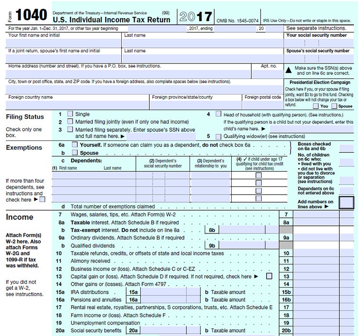Click 'Exemptions' section heading
364x336 pixels.
click(x=24, y=148)
